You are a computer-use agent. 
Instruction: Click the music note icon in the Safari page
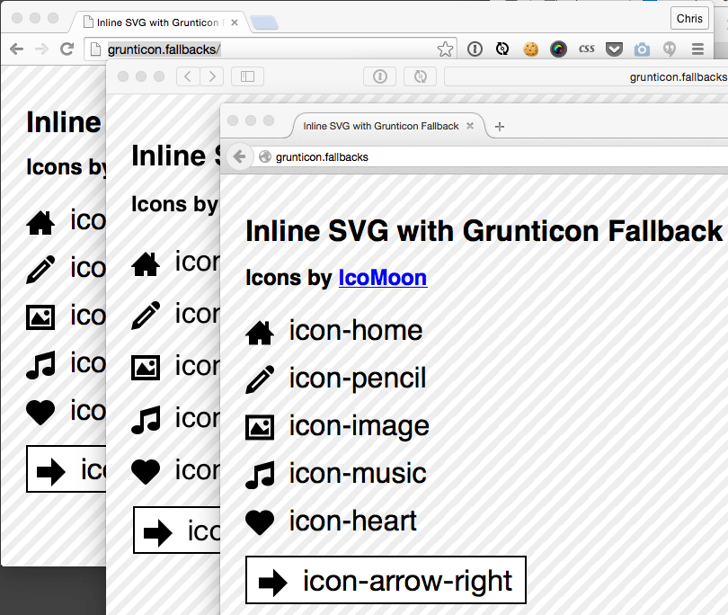pyautogui.click(x=146, y=420)
